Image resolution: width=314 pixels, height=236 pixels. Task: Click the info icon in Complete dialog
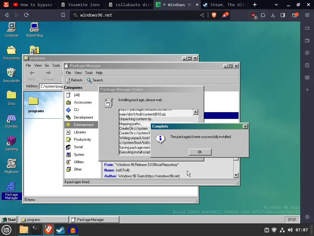click(x=160, y=139)
